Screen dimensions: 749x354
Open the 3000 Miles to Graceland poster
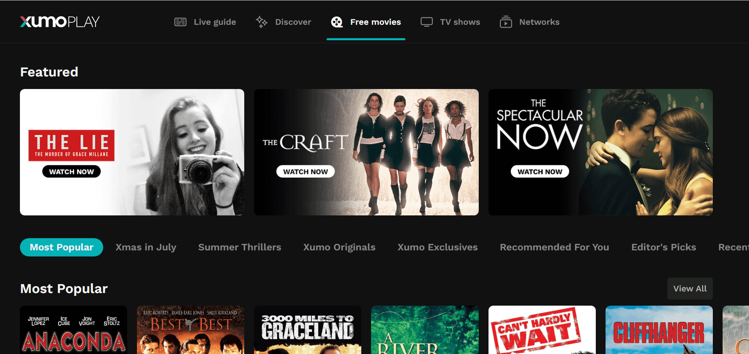pos(308,330)
